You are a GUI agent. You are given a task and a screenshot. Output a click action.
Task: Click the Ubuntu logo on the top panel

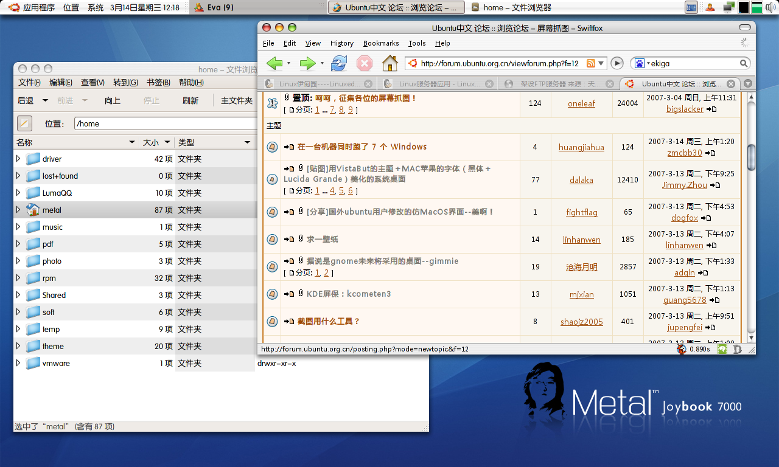pyautogui.click(x=13, y=7)
